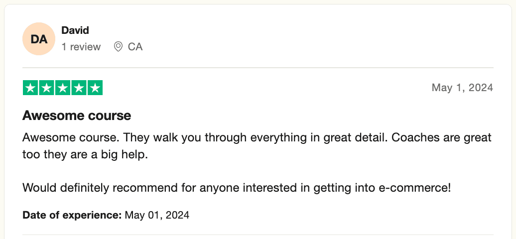
Task: Open the "Awesome course" review title
Action: [x=77, y=116]
